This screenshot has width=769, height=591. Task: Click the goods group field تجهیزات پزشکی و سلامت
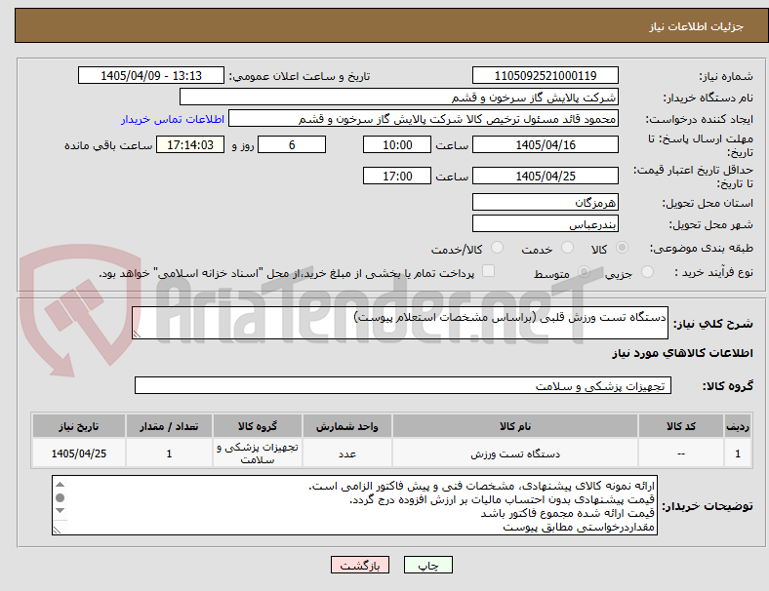(403, 385)
